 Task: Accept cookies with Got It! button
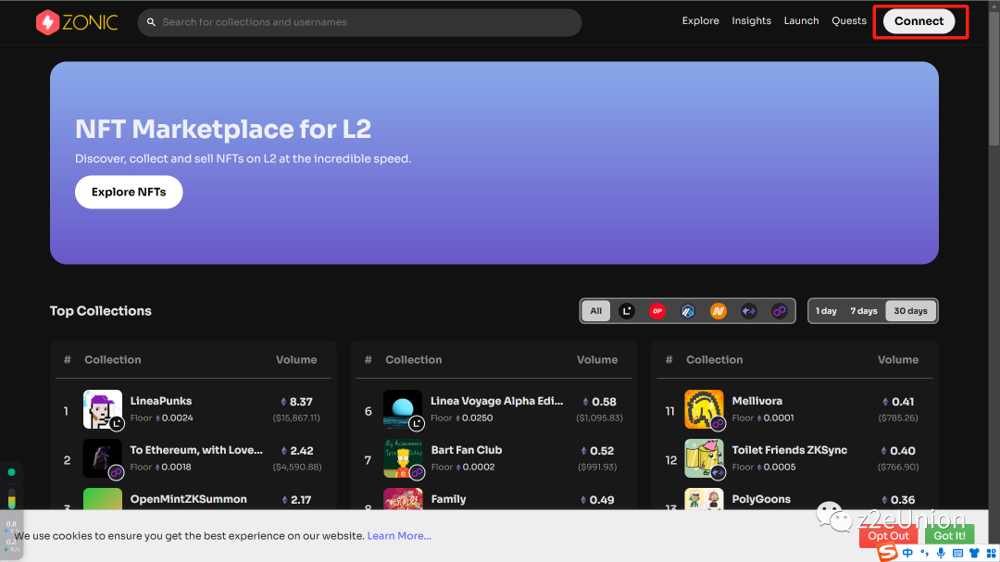tap(949, 535)
